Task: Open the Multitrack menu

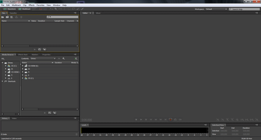Action: coord(16,5)
